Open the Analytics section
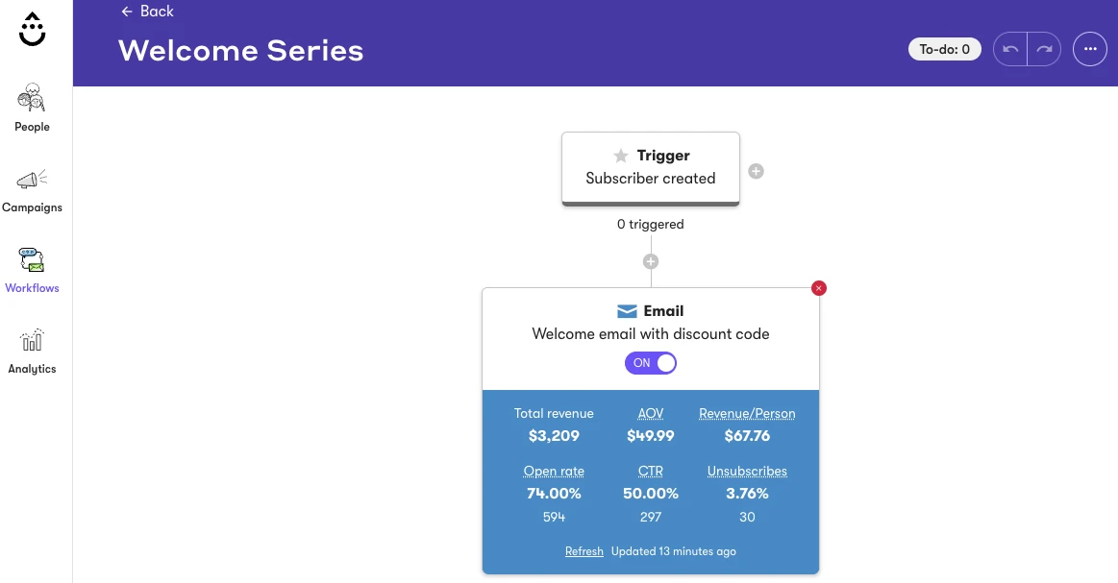The width and height of the screenshot is (1118, 583). coord(32,350)
